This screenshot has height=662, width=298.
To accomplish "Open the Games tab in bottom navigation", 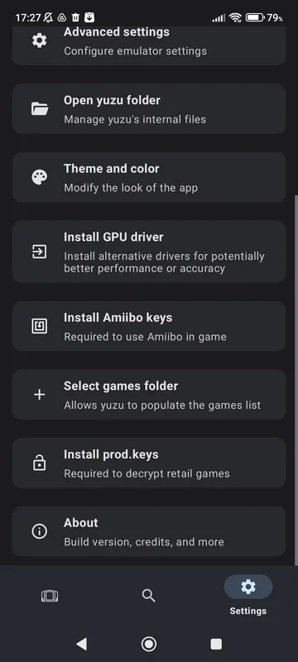I will (x=50, y=596).
